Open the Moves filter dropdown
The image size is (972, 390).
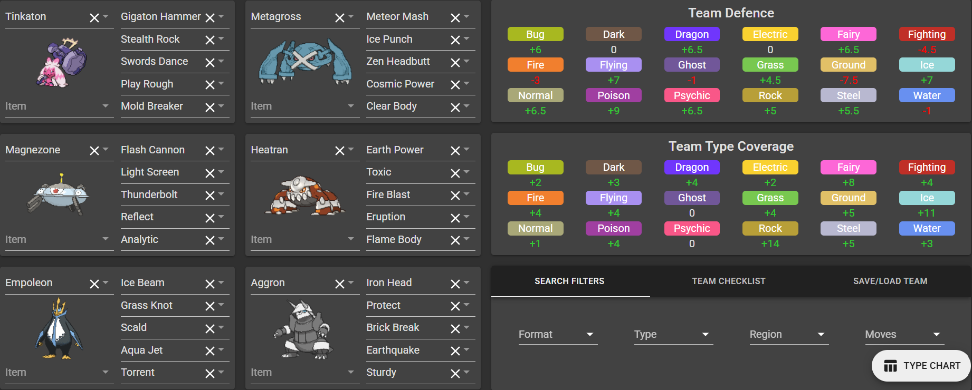point(904,334)
